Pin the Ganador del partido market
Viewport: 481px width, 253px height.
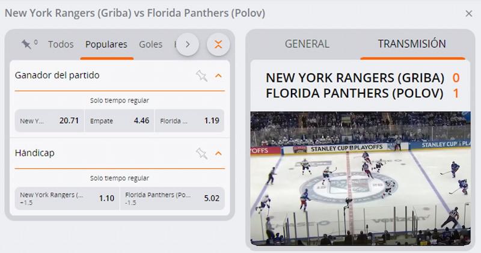tap(201, 76)
